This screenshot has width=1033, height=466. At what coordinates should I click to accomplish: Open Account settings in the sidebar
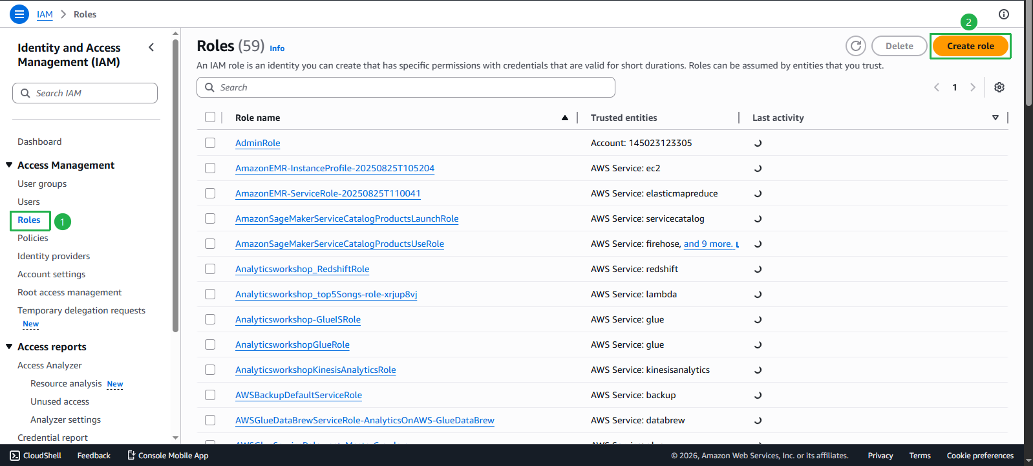click(52, 274)
